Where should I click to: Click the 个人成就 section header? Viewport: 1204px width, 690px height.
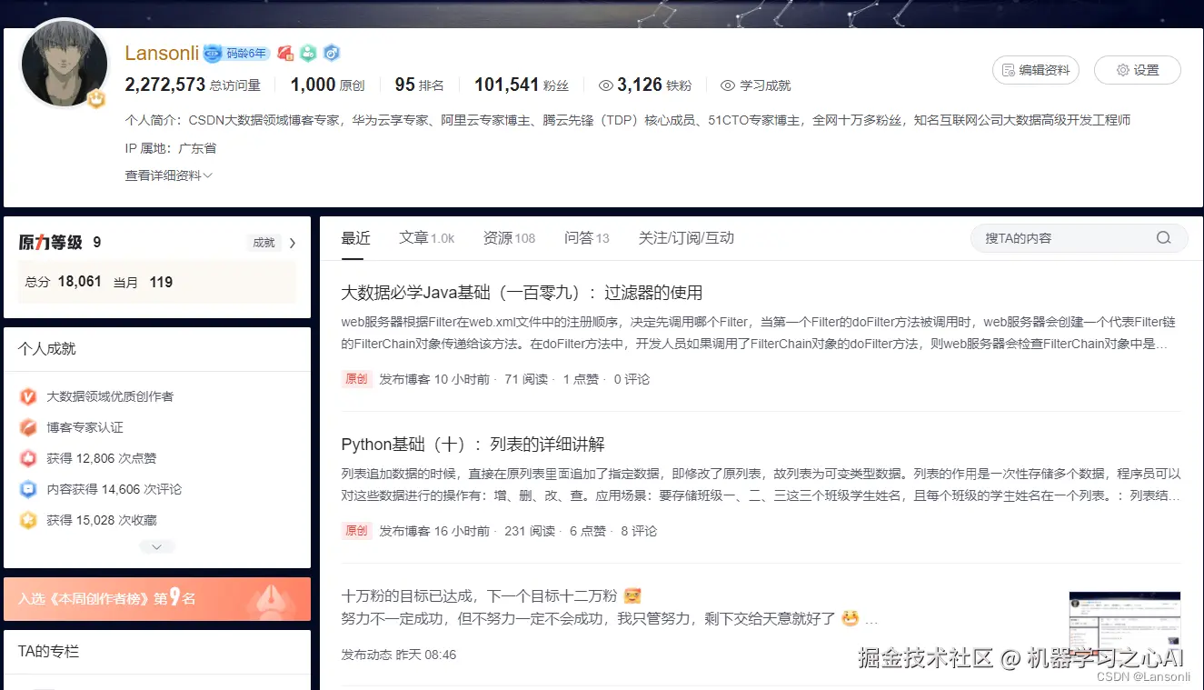point(47,349)
